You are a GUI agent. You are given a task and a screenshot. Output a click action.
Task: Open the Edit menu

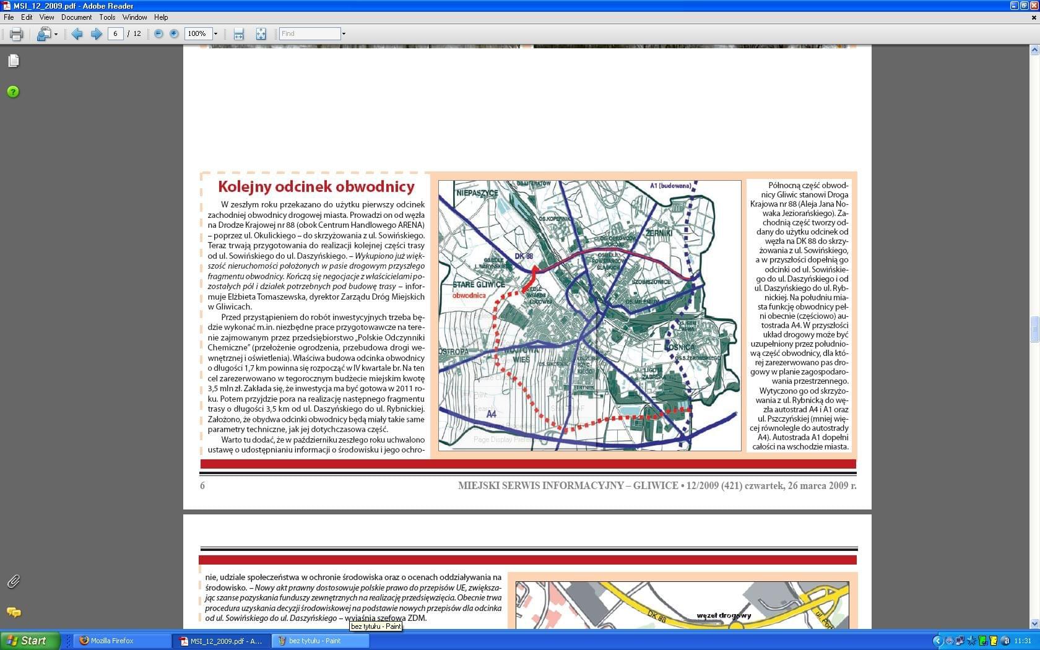(27, 17)
